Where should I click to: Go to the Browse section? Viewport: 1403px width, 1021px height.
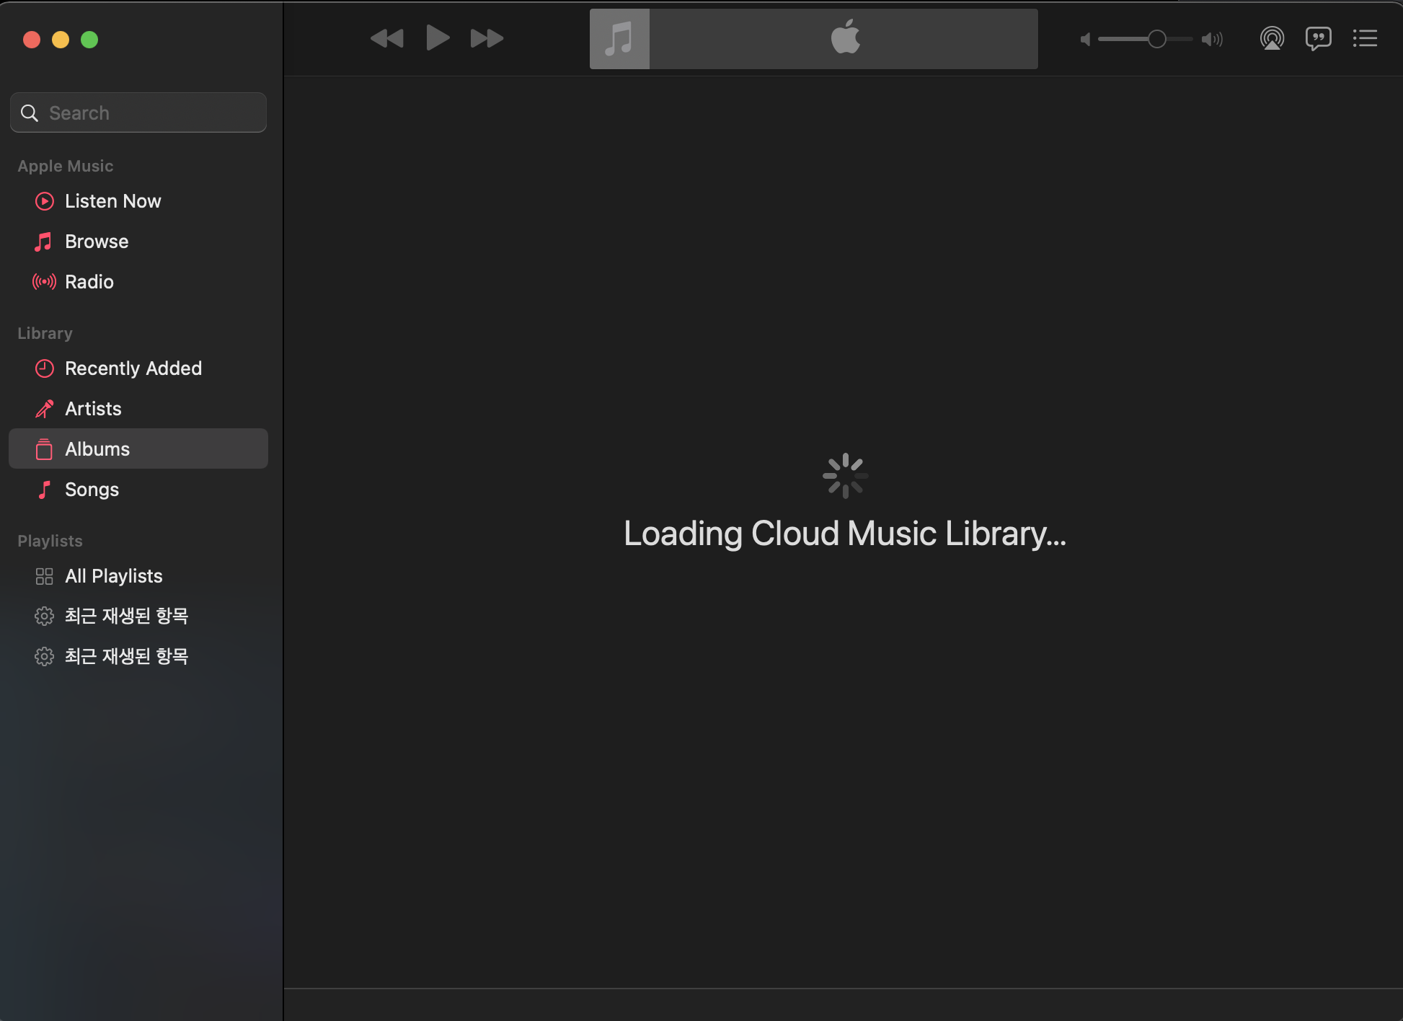[97, 242]
